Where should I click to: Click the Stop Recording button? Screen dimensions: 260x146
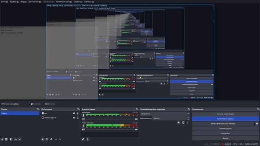pos(225,119)
